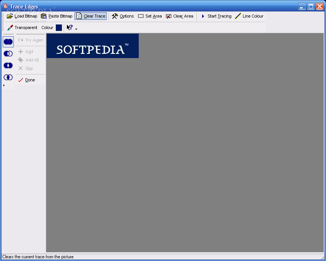Choose the Set Area tool
The image size is (326, 261).
(150, 16)
